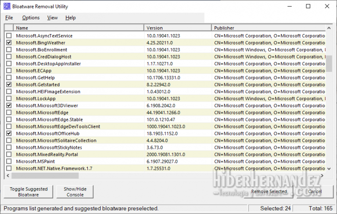Uncheck Microsoft.MicrosoftOfficeHub checkbox

click(9, 134)
